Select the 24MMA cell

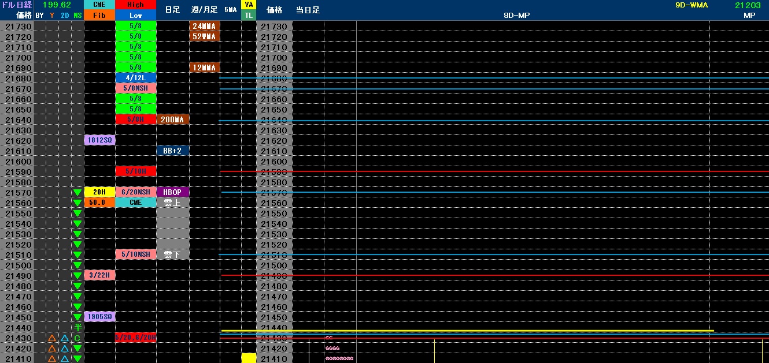204,26
